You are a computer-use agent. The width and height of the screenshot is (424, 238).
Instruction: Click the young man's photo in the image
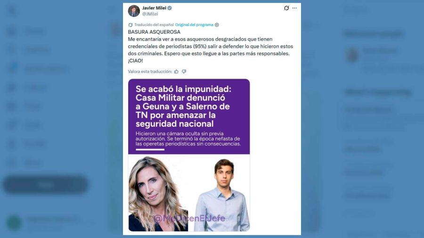(222, 195)
